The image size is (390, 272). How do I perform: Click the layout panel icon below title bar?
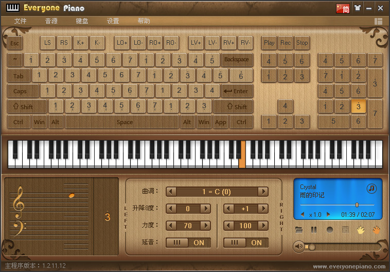379,21
